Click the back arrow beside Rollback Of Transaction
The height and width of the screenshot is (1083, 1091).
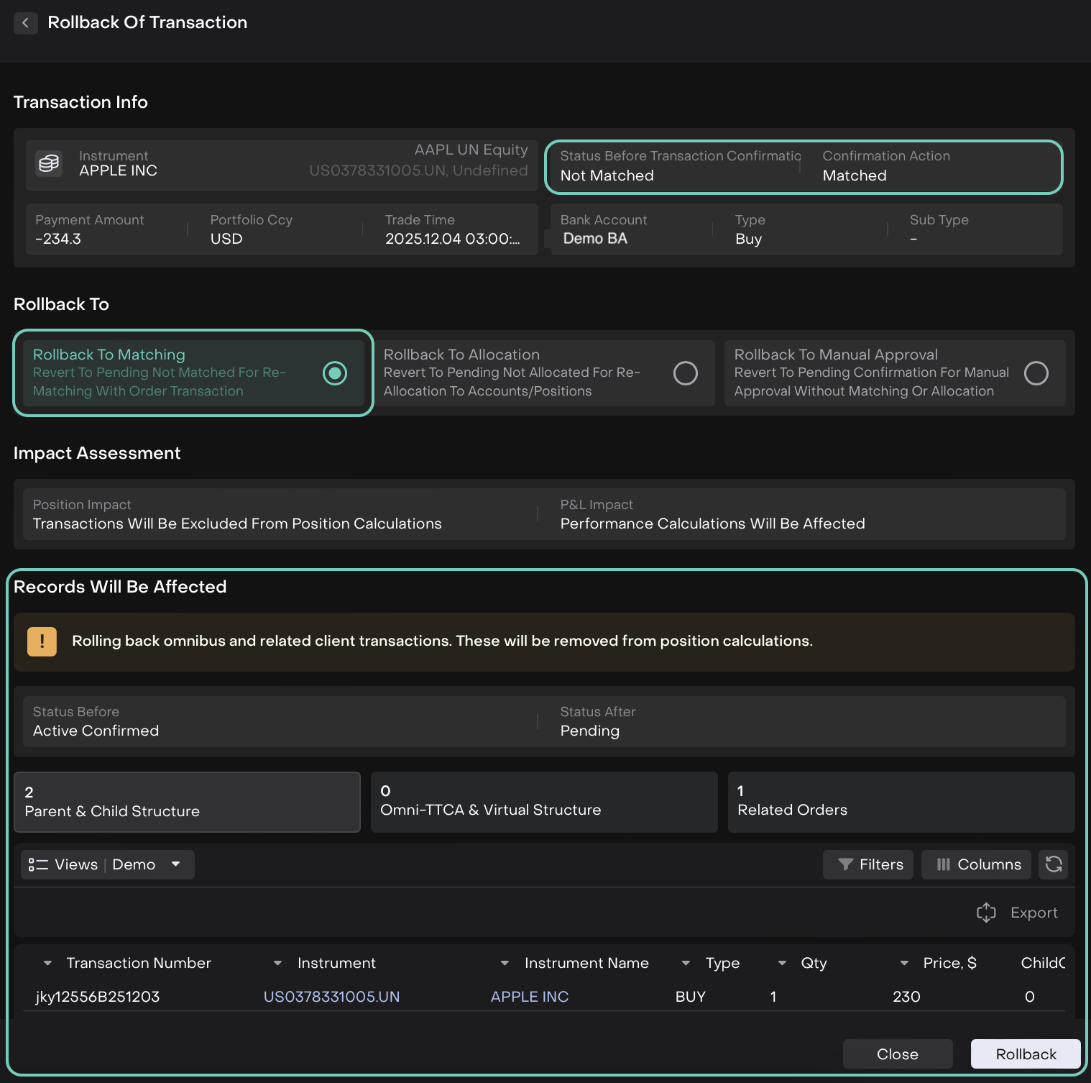(25, 23)
